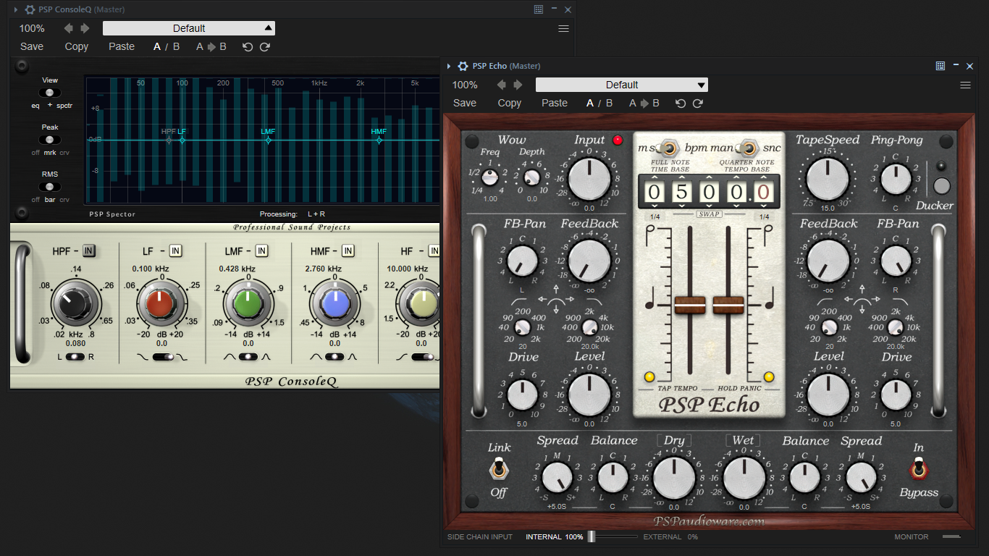This screenshot has height=556, width=989.
Task: Open the Default preset dropdown in PSP Echo
Action: coord(622,85)
